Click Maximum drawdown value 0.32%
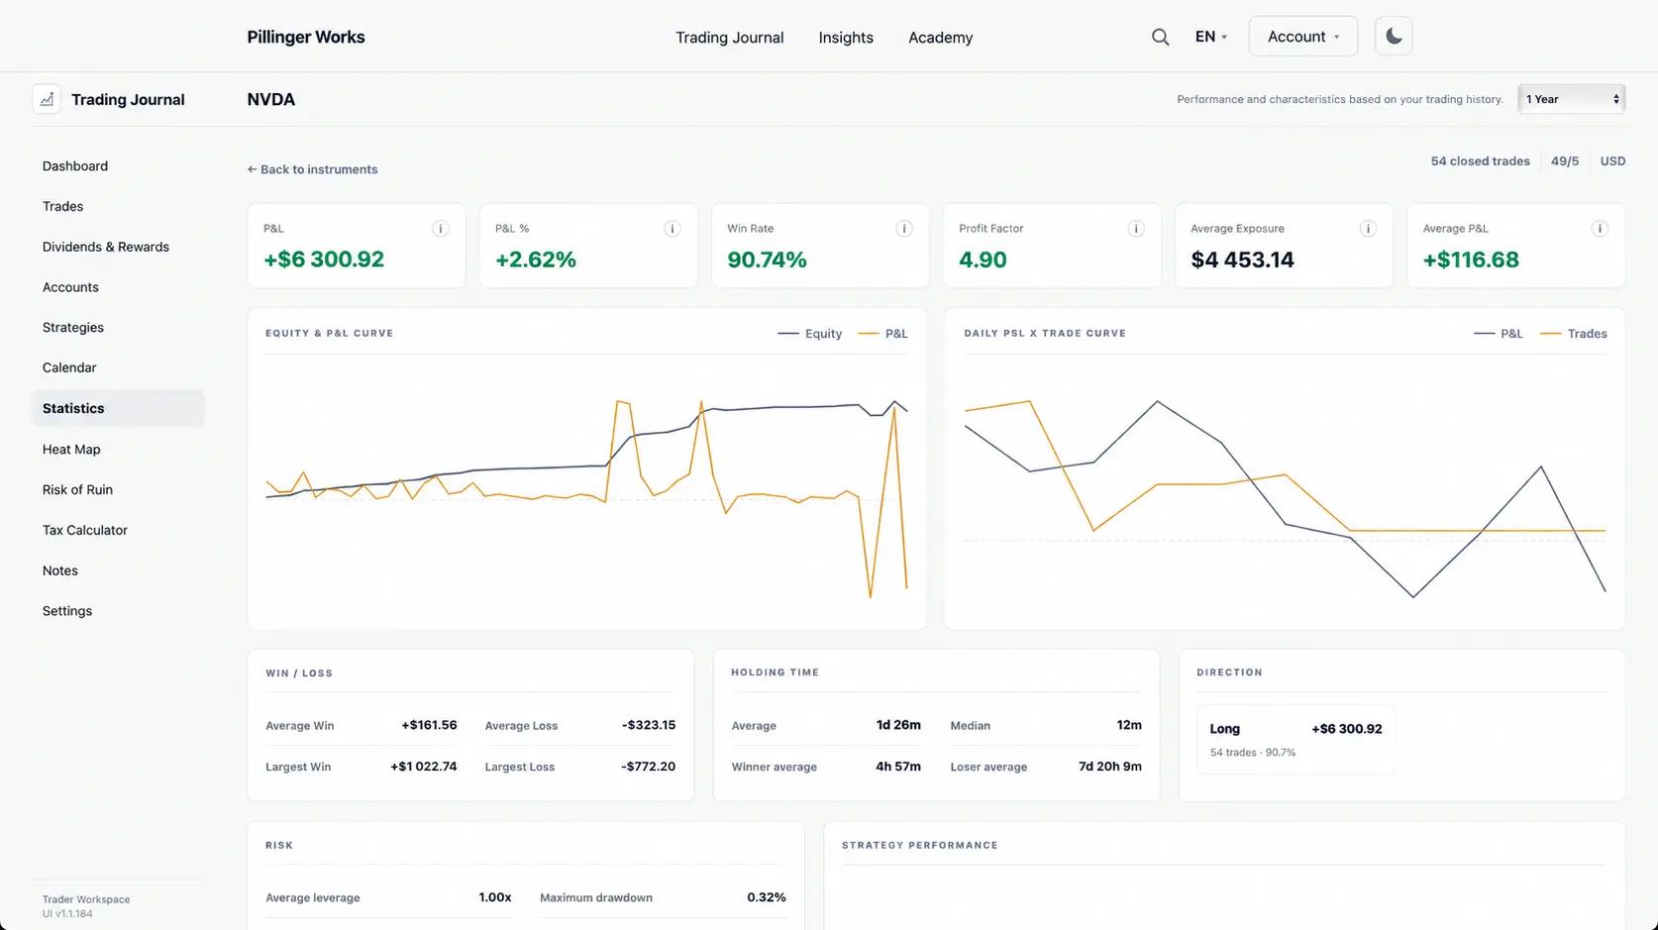This screenshot has width=1658, height=930. (x=767, y=897)
